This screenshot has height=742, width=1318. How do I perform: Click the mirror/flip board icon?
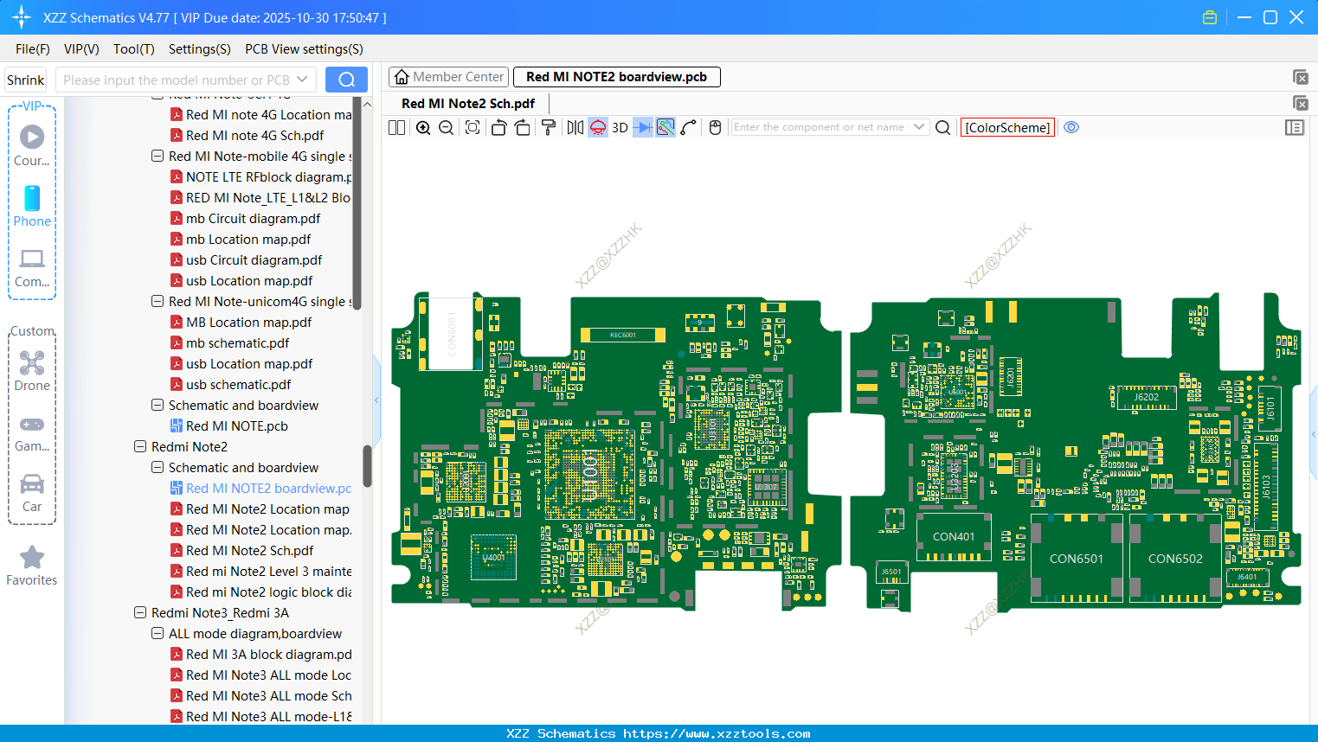tap(575, 128)
